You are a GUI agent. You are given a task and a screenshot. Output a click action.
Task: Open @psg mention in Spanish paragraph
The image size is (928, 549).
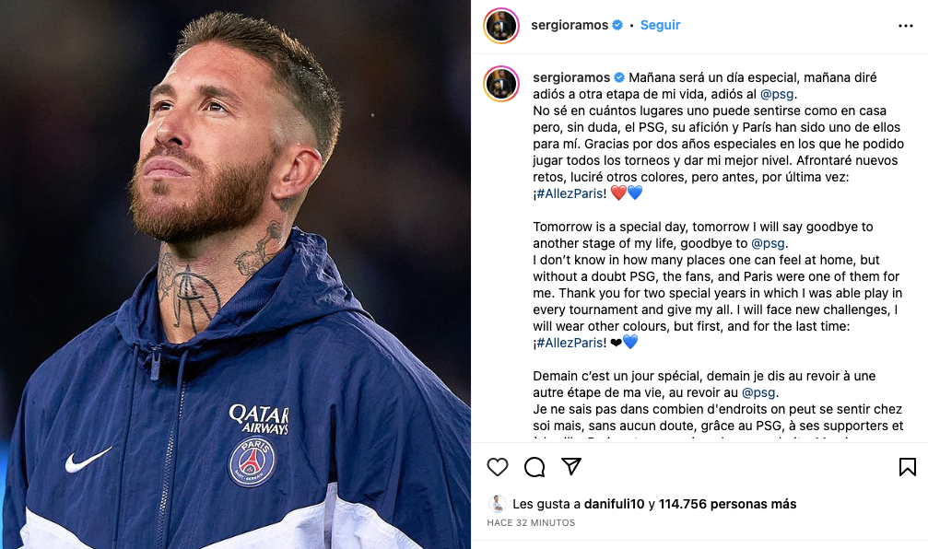(777, 94)
